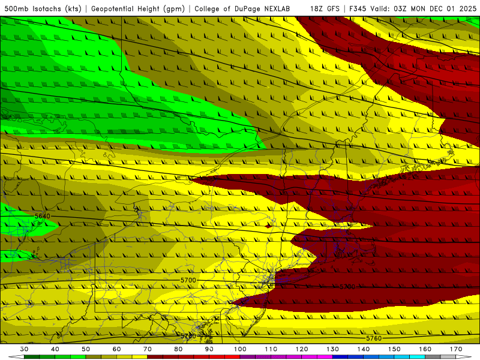The height and width of the screenshot is (360, 480).
Task: Select the bright magenta 125-130 kt swatch
Action: (x=325, y=357)
